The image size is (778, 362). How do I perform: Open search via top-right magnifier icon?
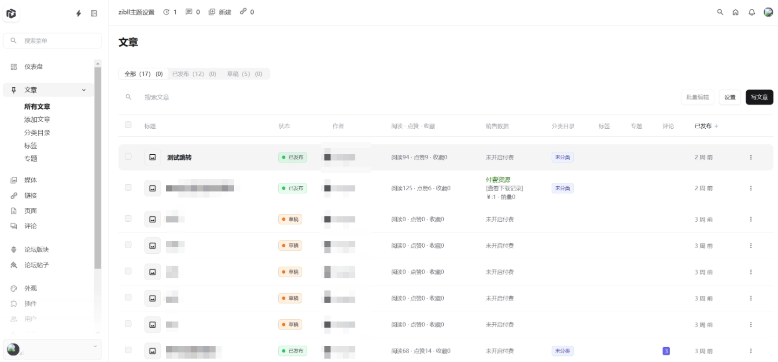coord(720,12)
